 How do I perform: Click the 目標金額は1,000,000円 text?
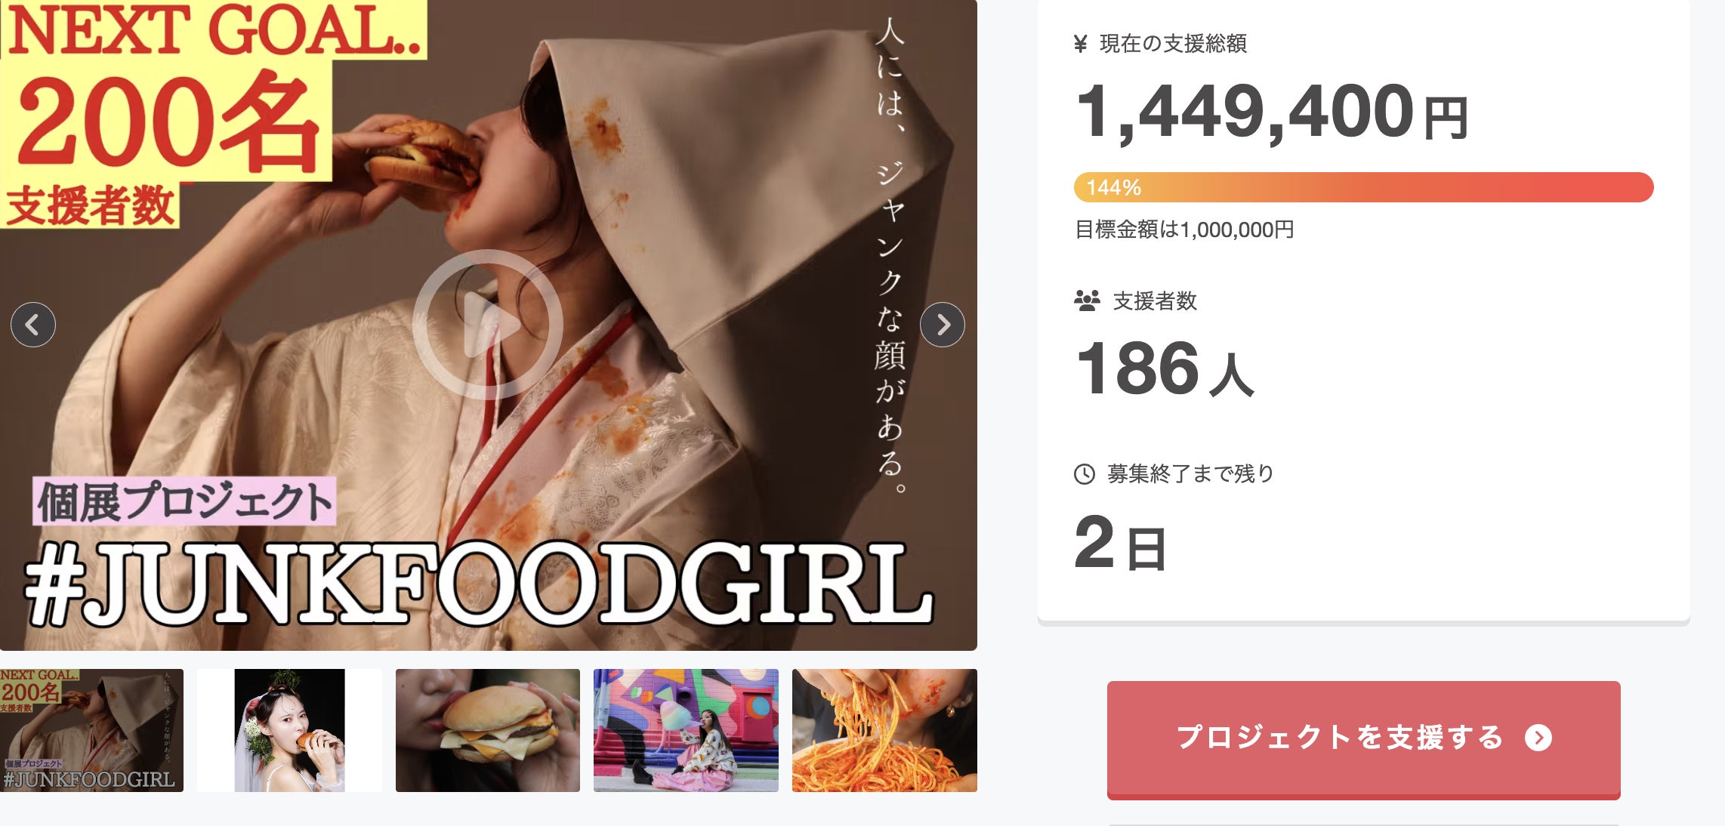coord(1184,230)
